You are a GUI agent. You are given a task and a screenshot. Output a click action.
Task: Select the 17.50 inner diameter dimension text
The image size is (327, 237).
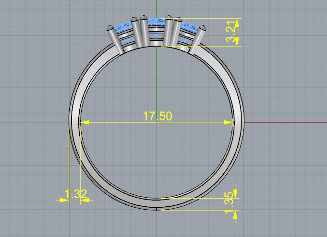point(157,116)
